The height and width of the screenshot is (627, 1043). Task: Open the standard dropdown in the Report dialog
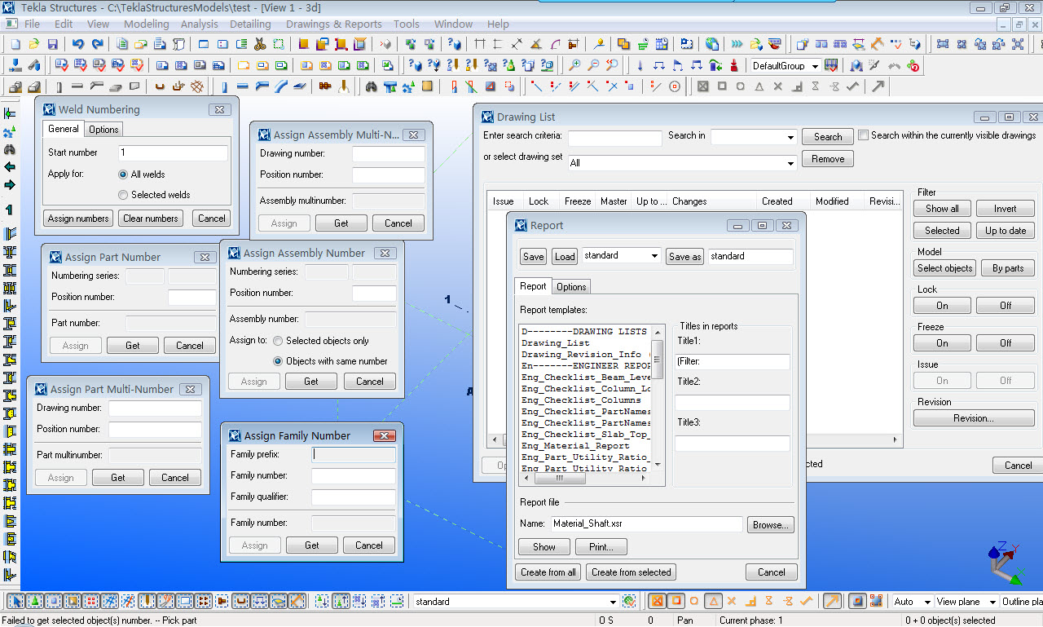(x=654, y=256)
